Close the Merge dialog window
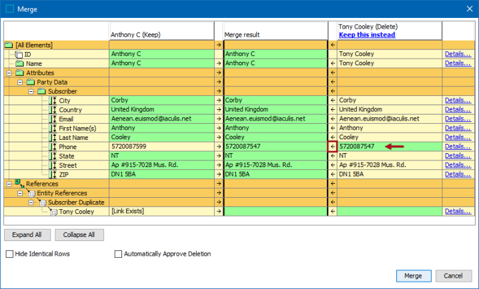The image size is (479, 289). point(470,9)
